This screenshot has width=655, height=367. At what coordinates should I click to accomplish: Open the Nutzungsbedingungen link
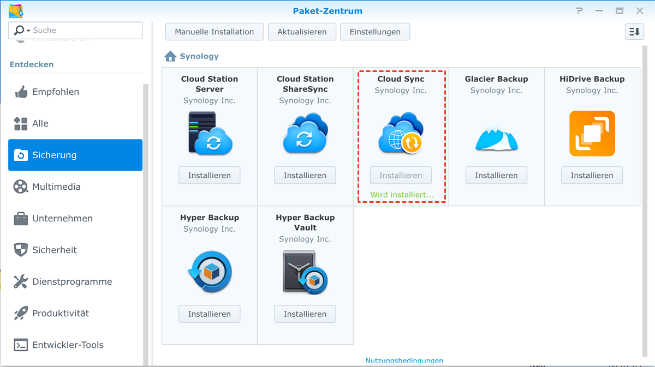[x=404, y=360]
